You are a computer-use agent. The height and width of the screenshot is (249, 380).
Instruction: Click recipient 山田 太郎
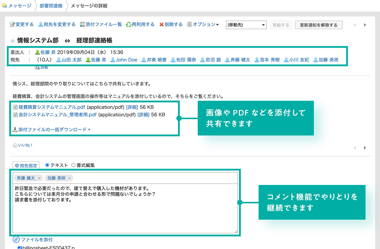pyautogui.click(x=71, y=60)
